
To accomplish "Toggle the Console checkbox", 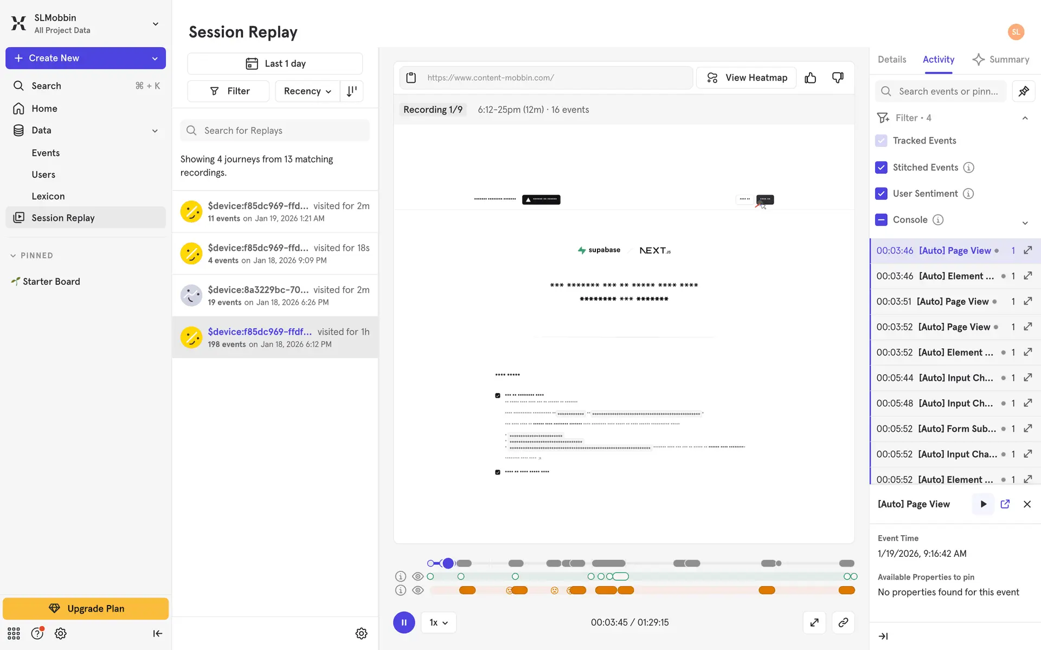I will [881, 219].
